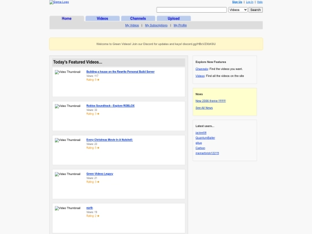Image resolution: width=312 pixels, height=234 pixels.
Task: Click rating star of Green Videos Legacy video
Action: pyautogui.click(x=98, y=182)
